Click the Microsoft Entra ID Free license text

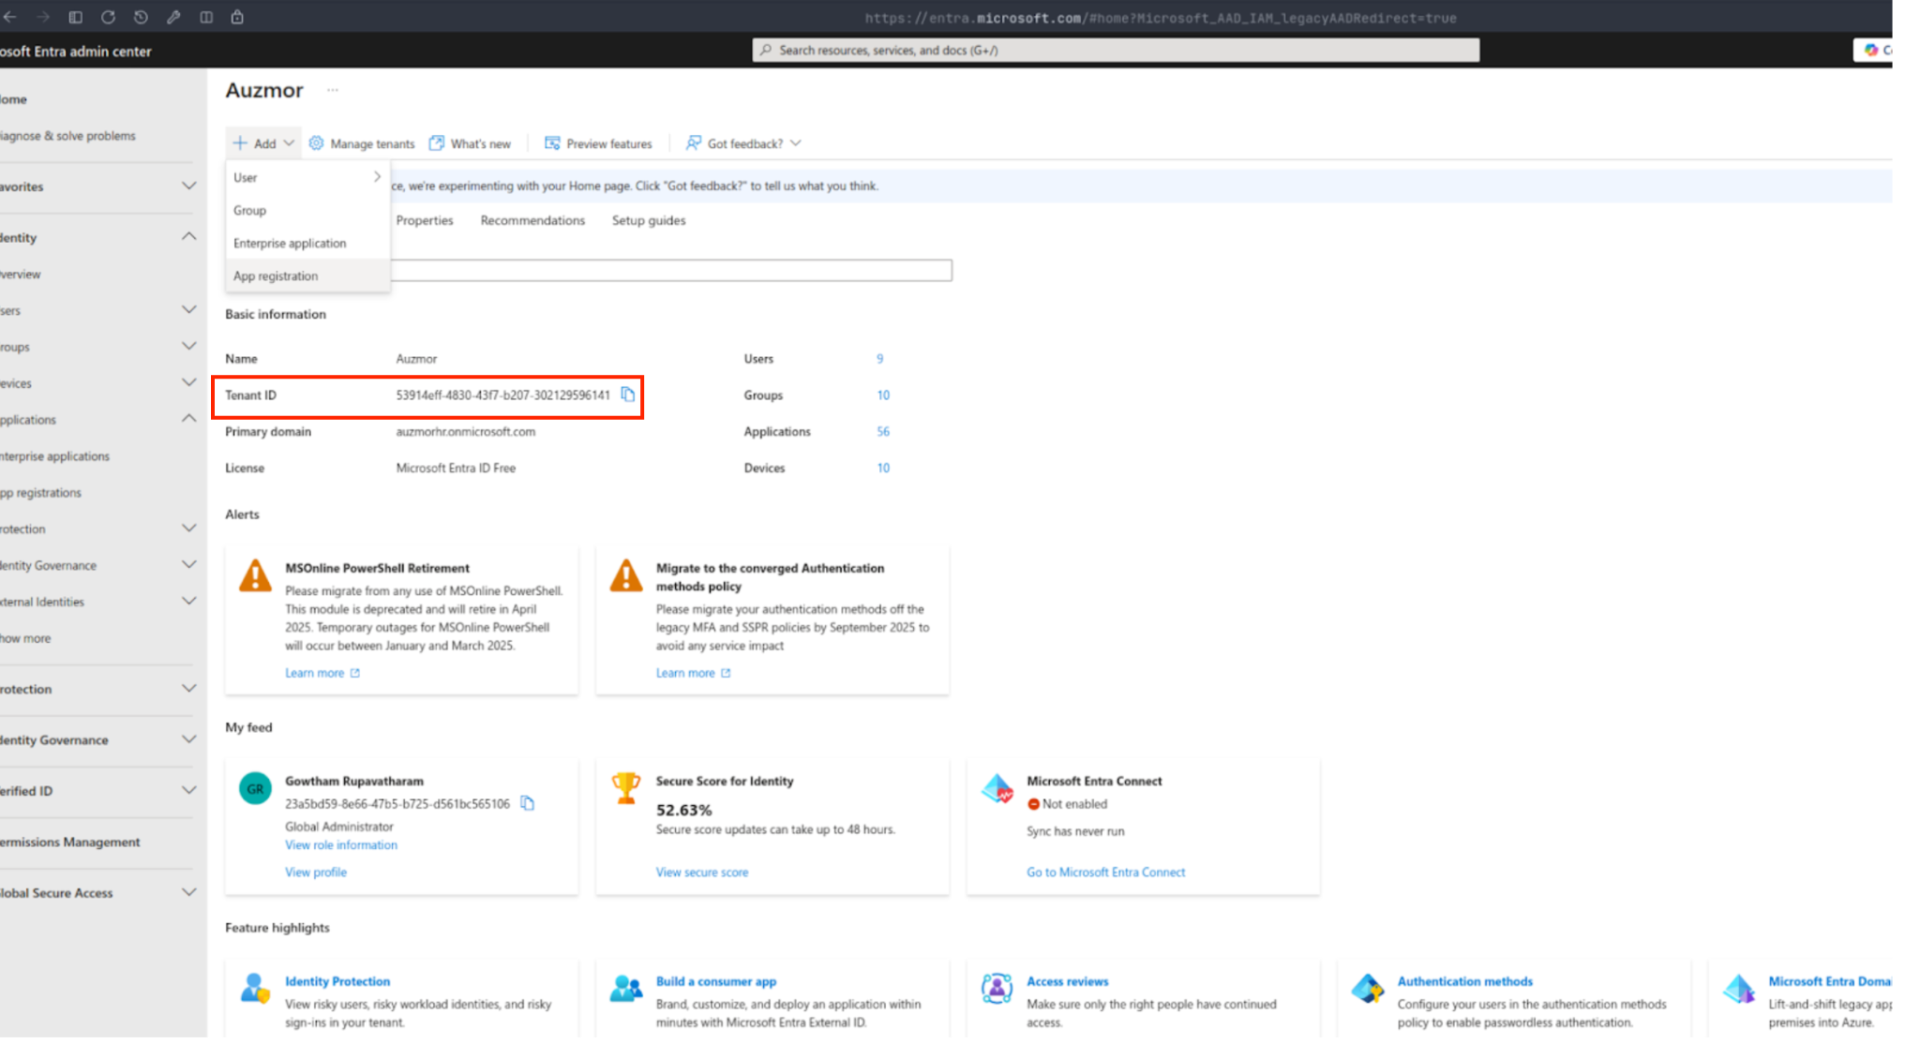456,468
